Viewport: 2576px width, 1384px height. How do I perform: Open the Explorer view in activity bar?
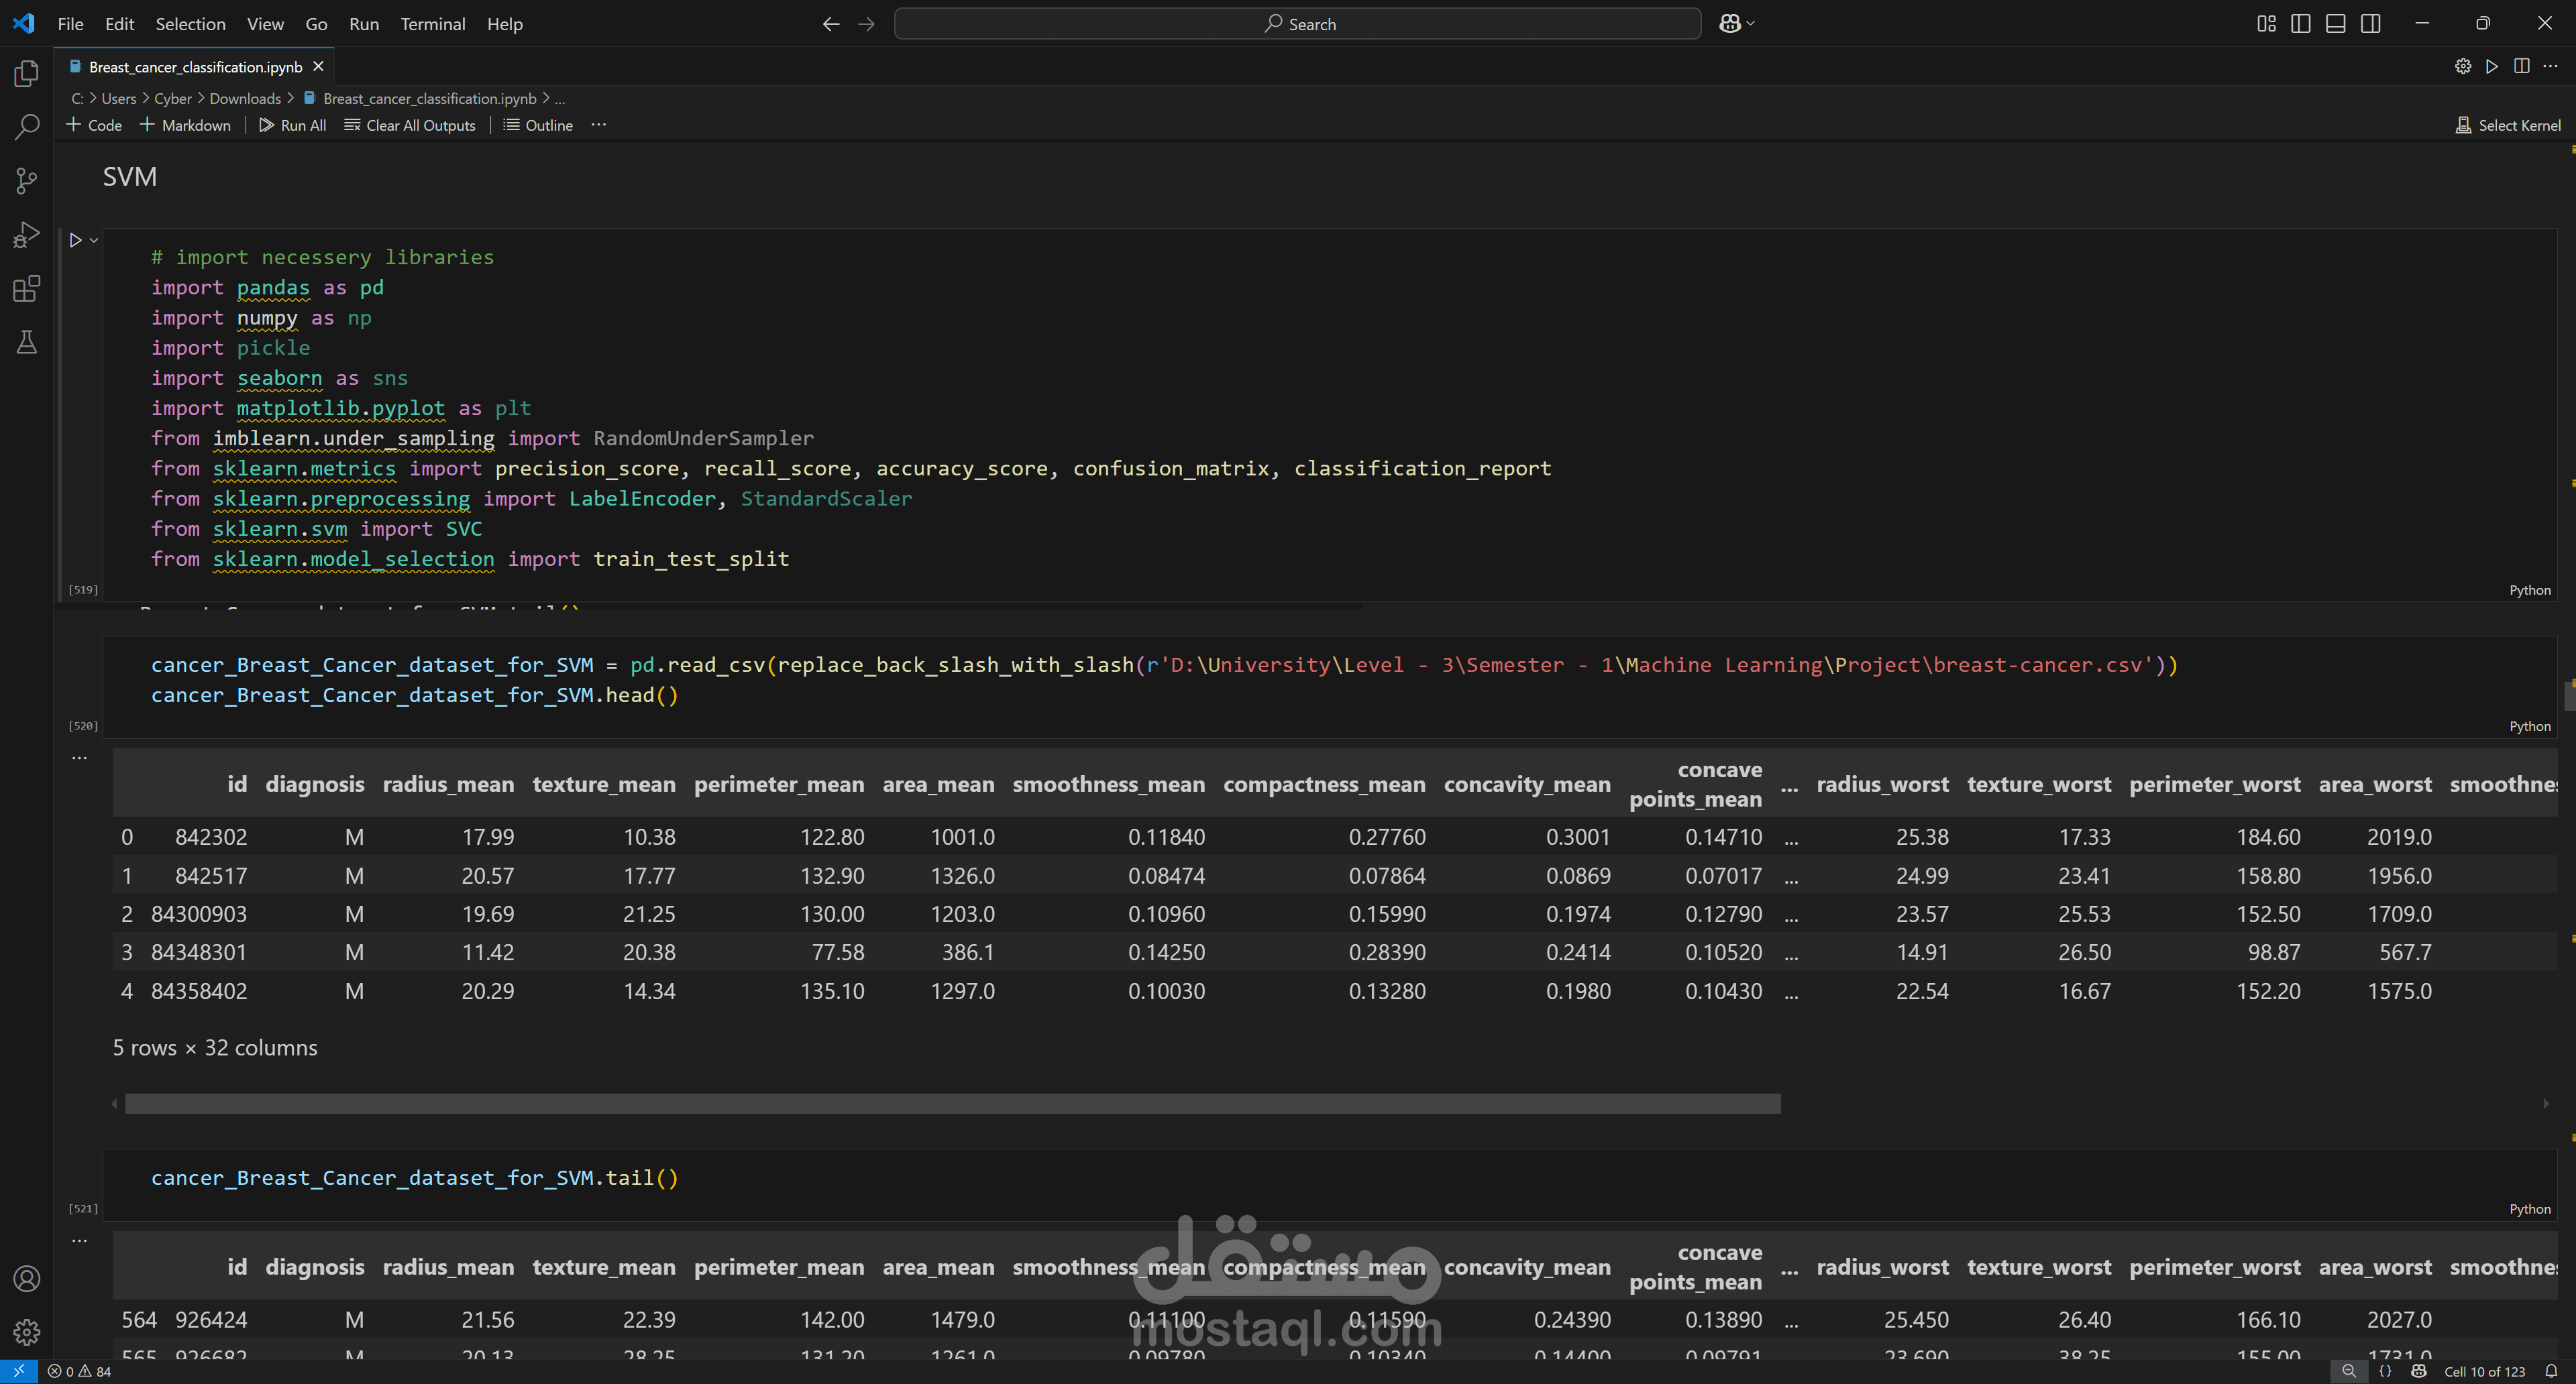click(27, 74)
